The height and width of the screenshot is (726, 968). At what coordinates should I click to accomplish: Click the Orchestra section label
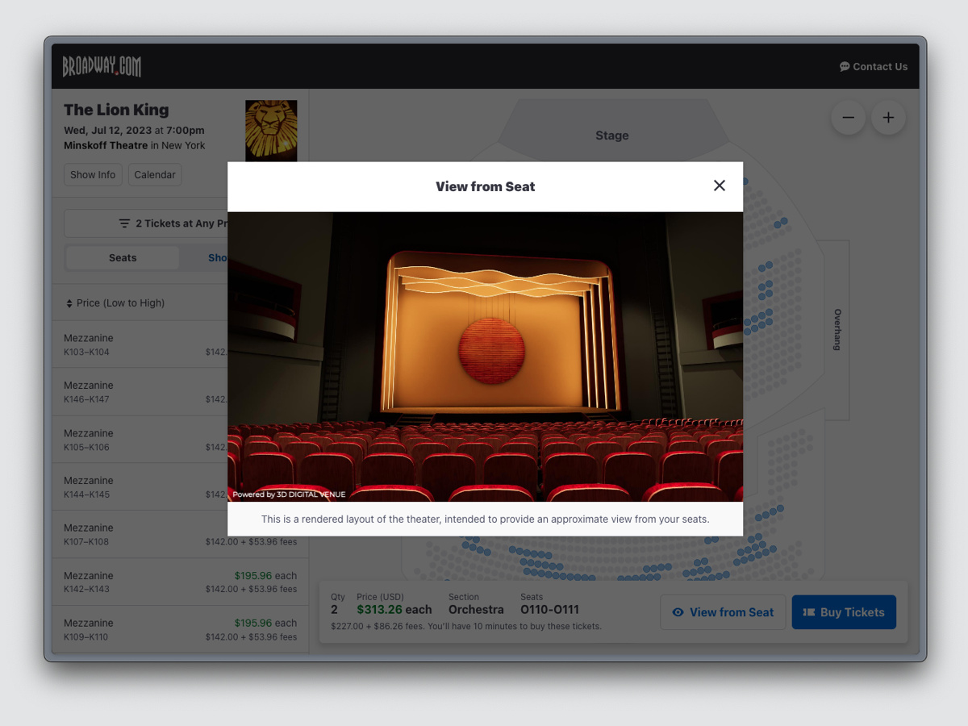pos(476,610)
